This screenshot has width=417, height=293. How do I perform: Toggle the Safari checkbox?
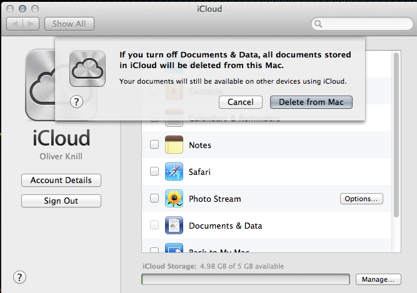pos(154,172)
